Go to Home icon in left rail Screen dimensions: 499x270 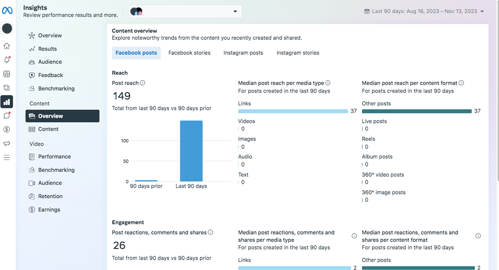[7, 46]
